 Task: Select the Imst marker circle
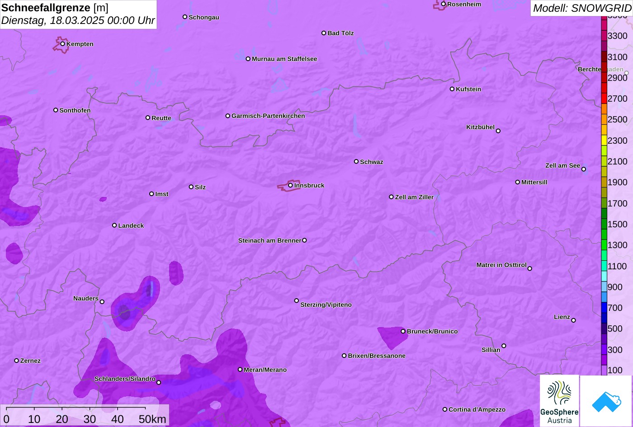coord(151,194)
